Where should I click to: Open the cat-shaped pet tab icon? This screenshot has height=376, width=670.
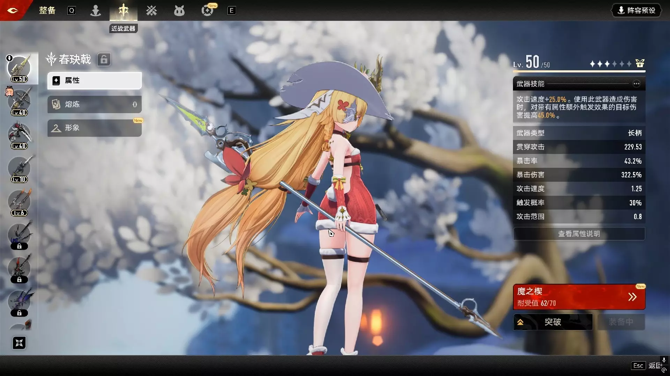(x=179, y=11)
